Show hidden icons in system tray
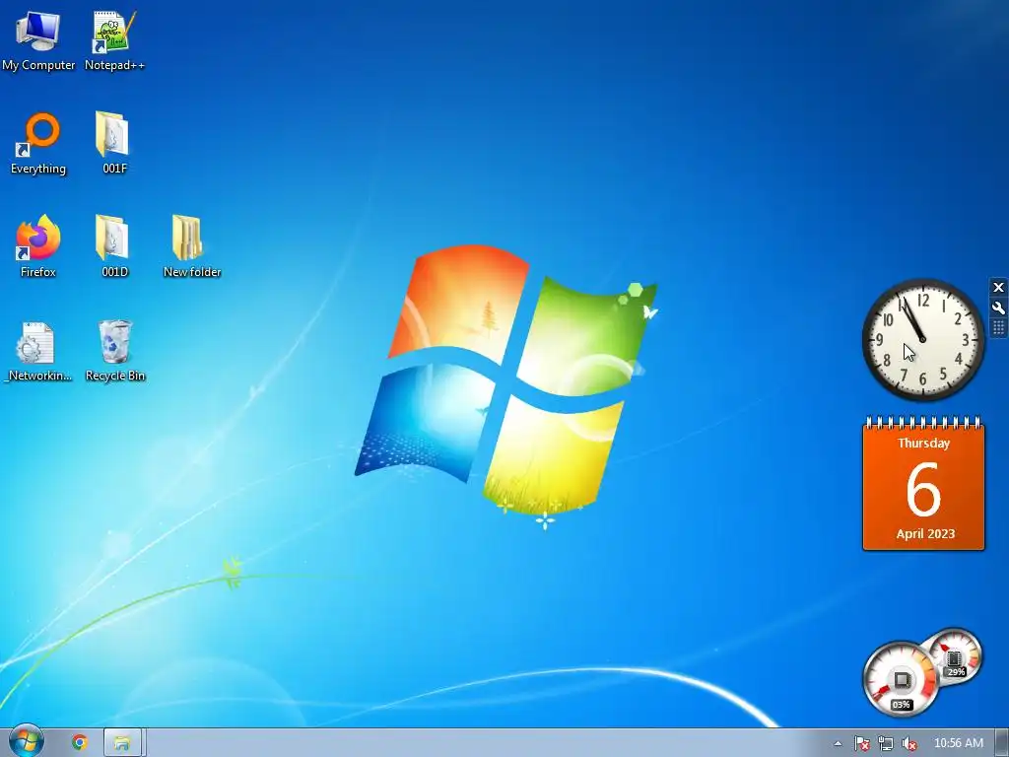Screen dimensions: 1009x757 click(x=838, y=743)
